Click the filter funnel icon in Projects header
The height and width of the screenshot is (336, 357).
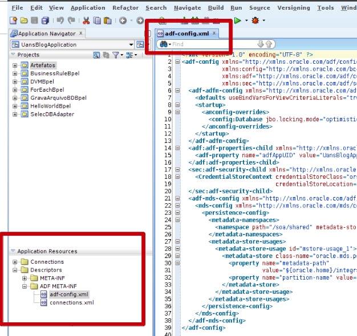click(x=116, y=55)
